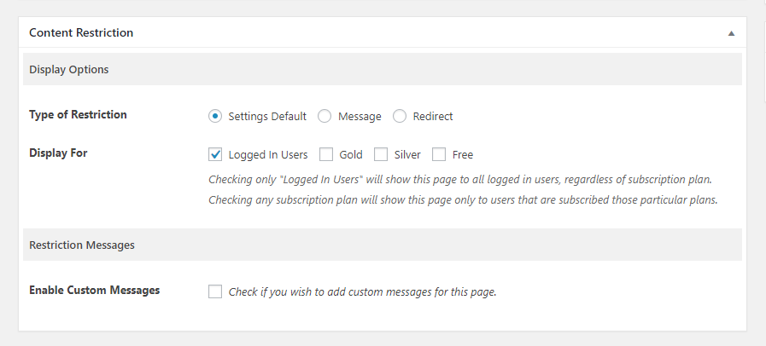This screenshot has width=766, height=346.
Task: Uncheck the Logged In Users checkbox
Action: pos(215,154)
